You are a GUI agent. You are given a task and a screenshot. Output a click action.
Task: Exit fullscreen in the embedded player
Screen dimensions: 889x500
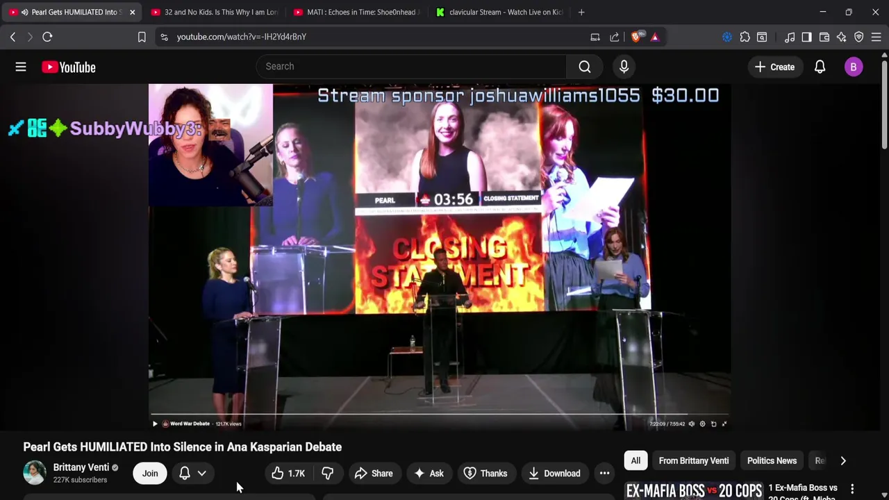pyautogui.click(x=724, y=424)
